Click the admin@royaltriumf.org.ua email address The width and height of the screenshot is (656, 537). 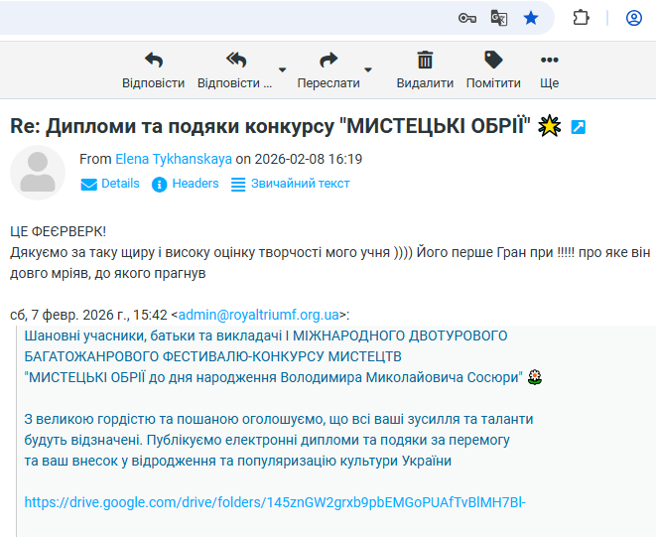257,314
